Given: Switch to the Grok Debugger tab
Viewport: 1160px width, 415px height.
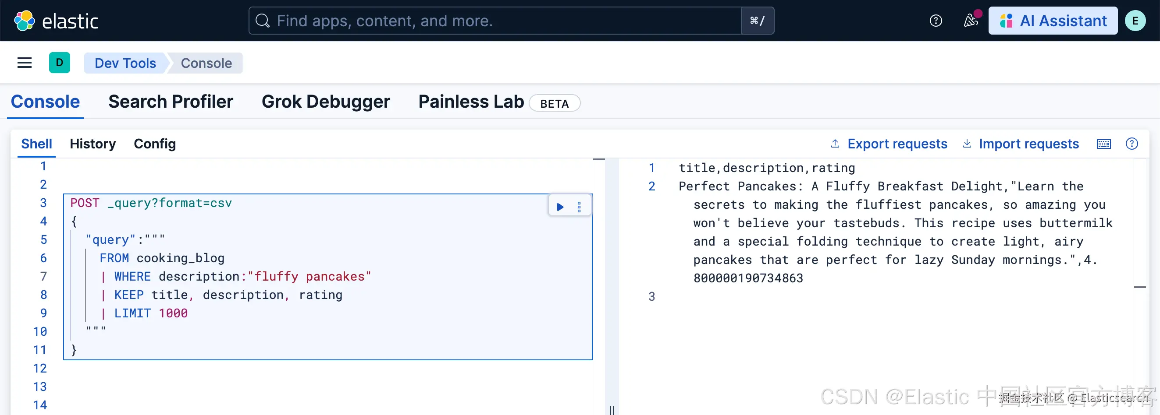Looking at the screenshot, I should tap(326, 102).
